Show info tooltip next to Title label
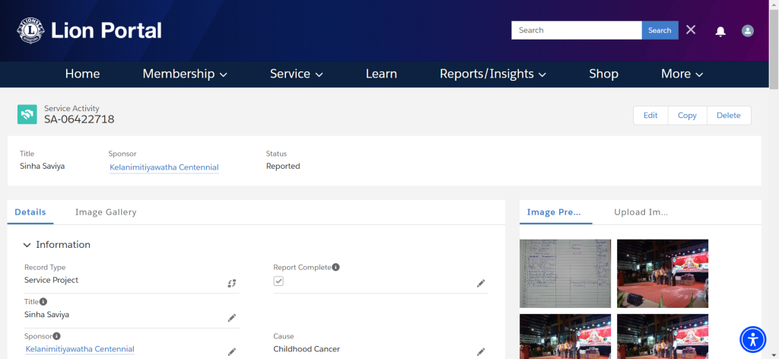Image resolution: width=779 pixels, height=359 pixels. point(43,301)
